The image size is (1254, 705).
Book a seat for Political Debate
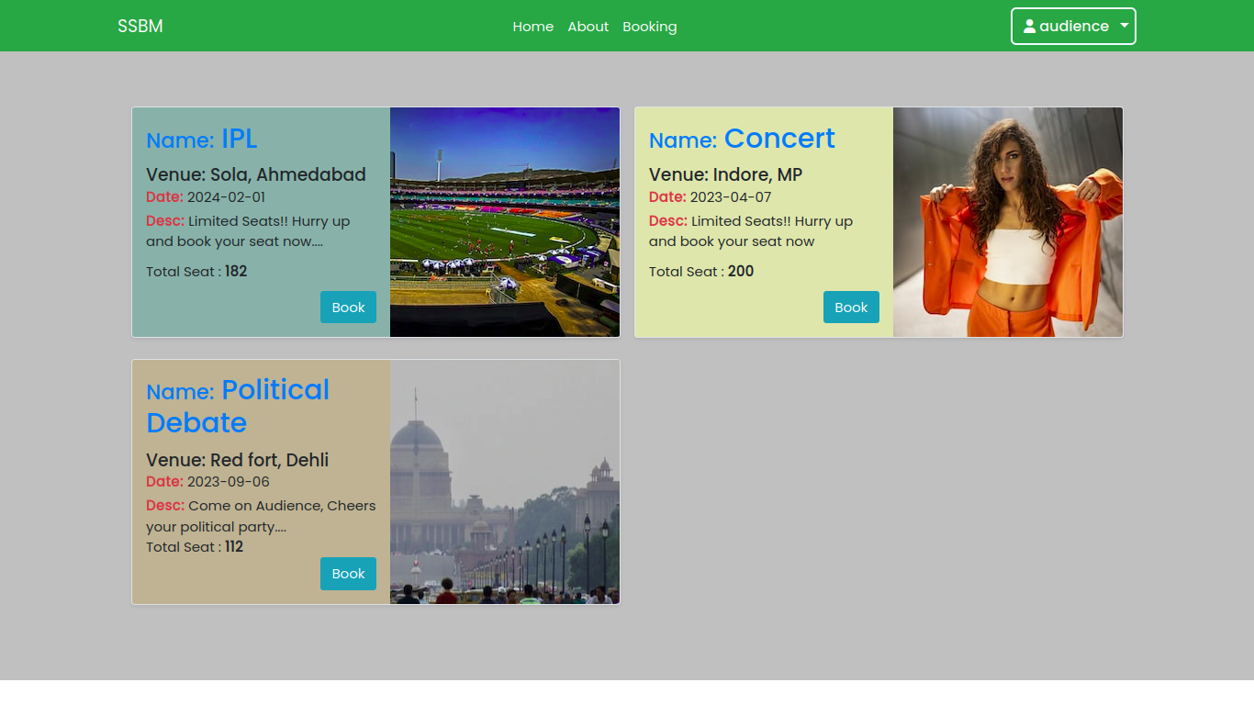coord(348,574)
